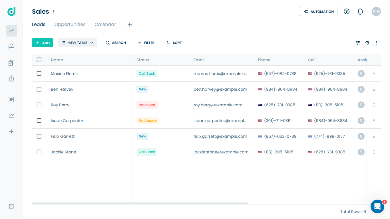Open the table settings gear icon
This screenshot has height=219, width=390.
[x=367, y=43]
